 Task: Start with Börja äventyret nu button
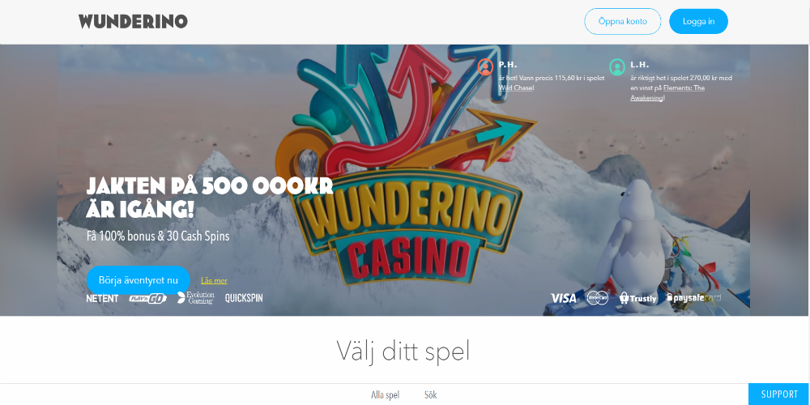click(139, 280)
